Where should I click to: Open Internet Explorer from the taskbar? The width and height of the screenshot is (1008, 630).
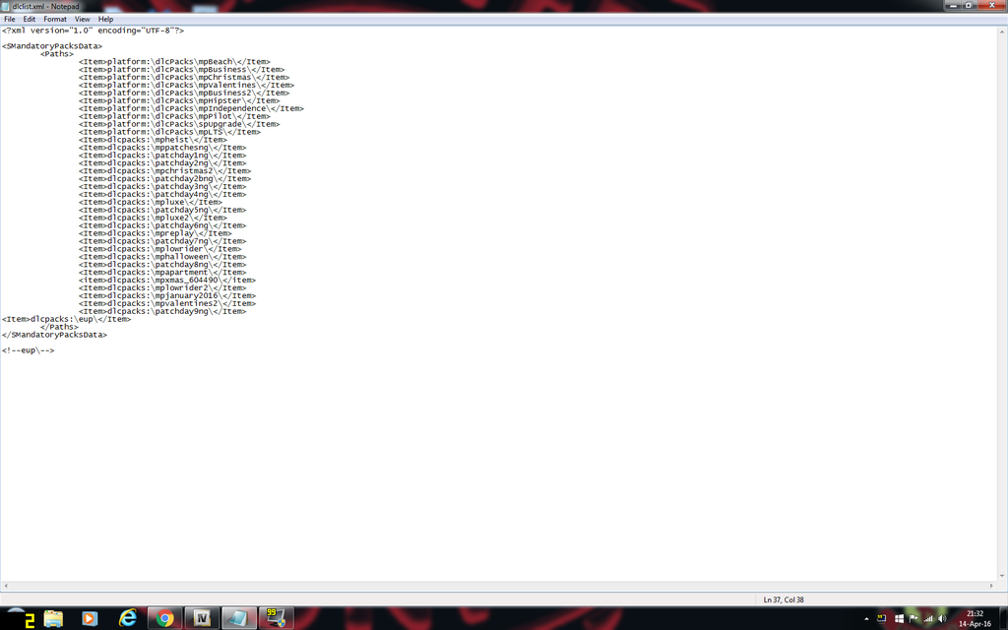[x=128, y=618]
